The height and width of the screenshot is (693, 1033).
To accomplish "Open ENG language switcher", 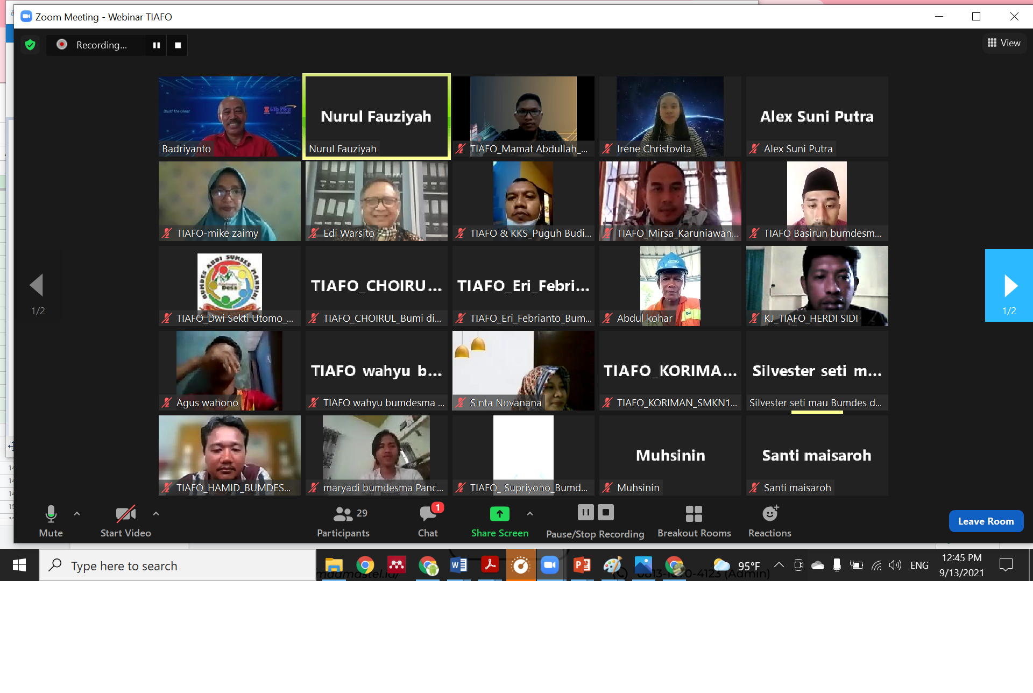I will click(x=919, y=565).
